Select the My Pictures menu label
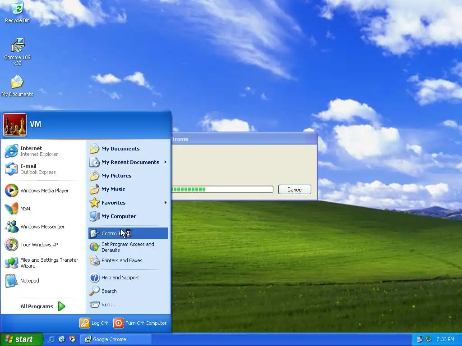Screen dimensions: 462x346 [116, 176]
